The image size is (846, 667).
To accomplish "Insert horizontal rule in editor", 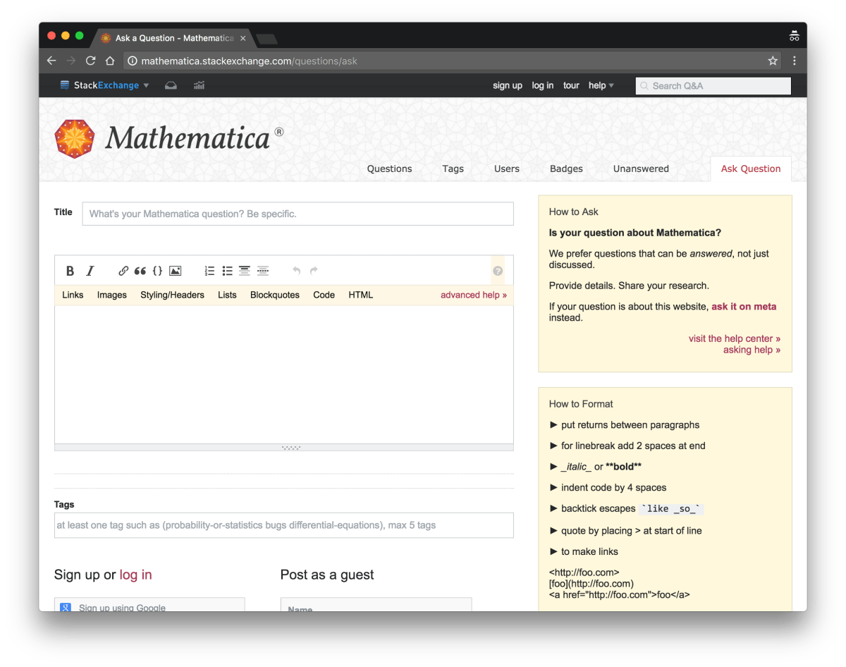I will [x=262, y=271].
